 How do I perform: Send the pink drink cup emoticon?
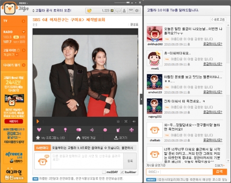pos(118,130)
